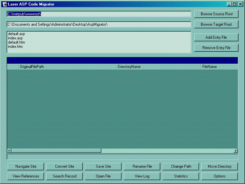
Task: Run Convert Site
Action: click(65, 166)
